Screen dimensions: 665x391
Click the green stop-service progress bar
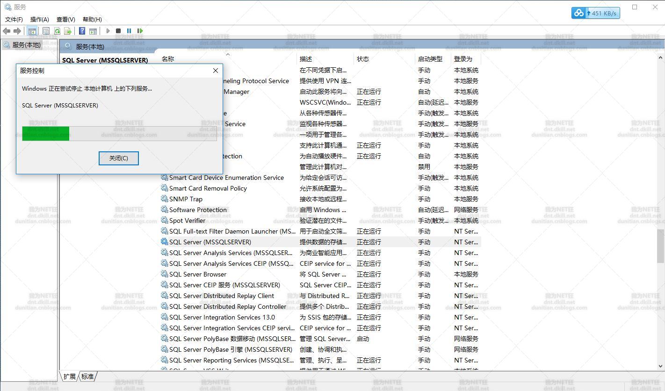tap(119, 133)
